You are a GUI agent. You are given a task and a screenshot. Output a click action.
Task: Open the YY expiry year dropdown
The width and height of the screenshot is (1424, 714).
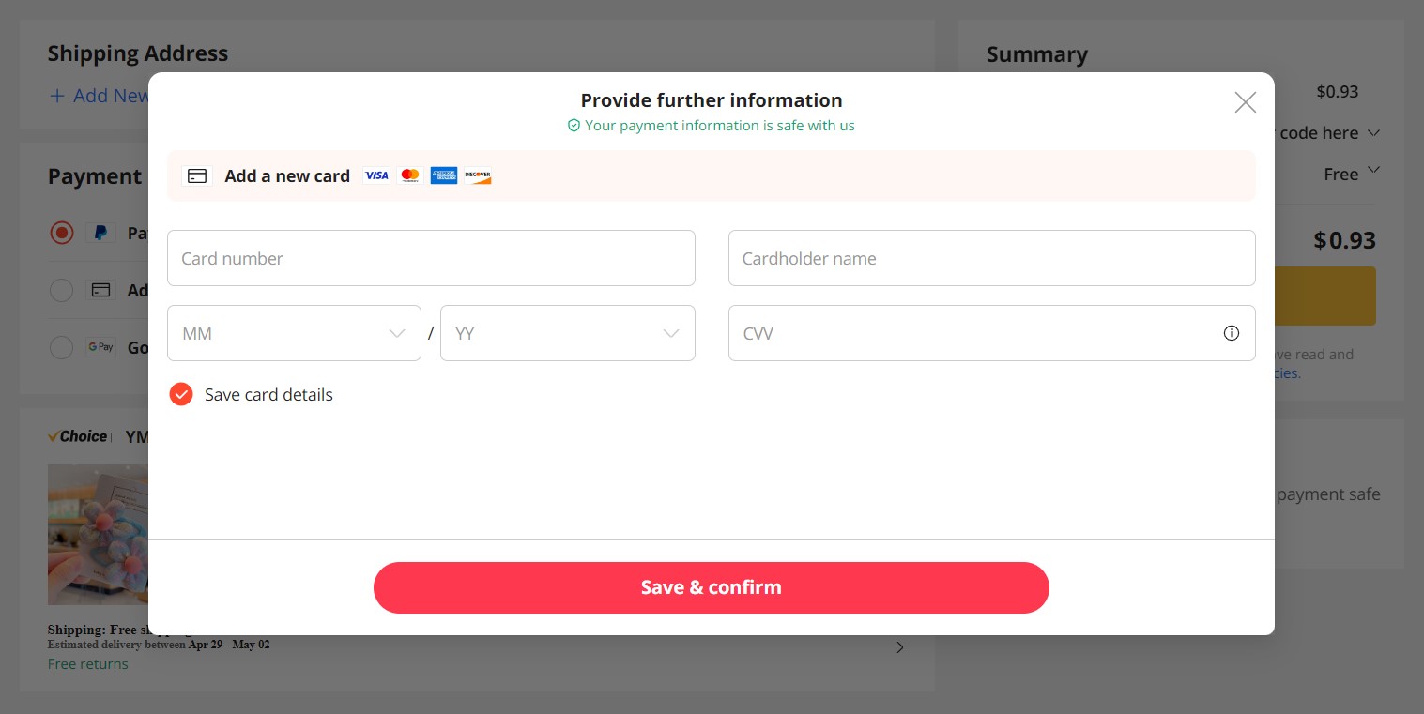(568, 333)
